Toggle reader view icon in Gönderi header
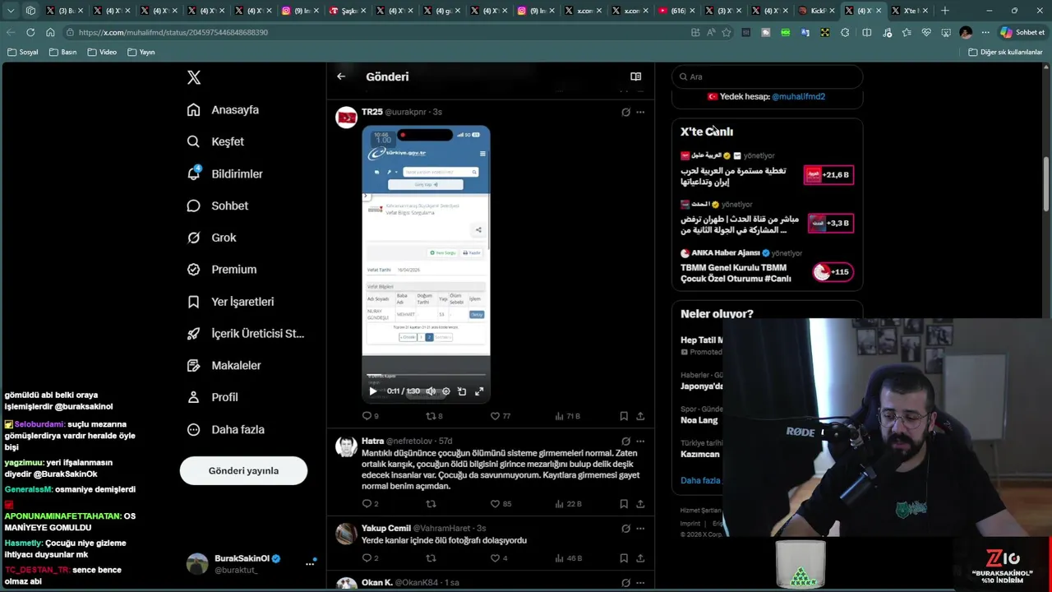 click(x=635, y=76)
